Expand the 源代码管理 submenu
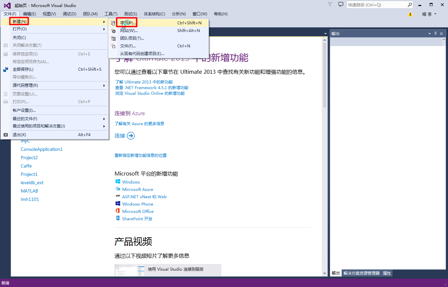Image resolution: width=448 pixels, height=287 pixels. click(x=104, y=86)
